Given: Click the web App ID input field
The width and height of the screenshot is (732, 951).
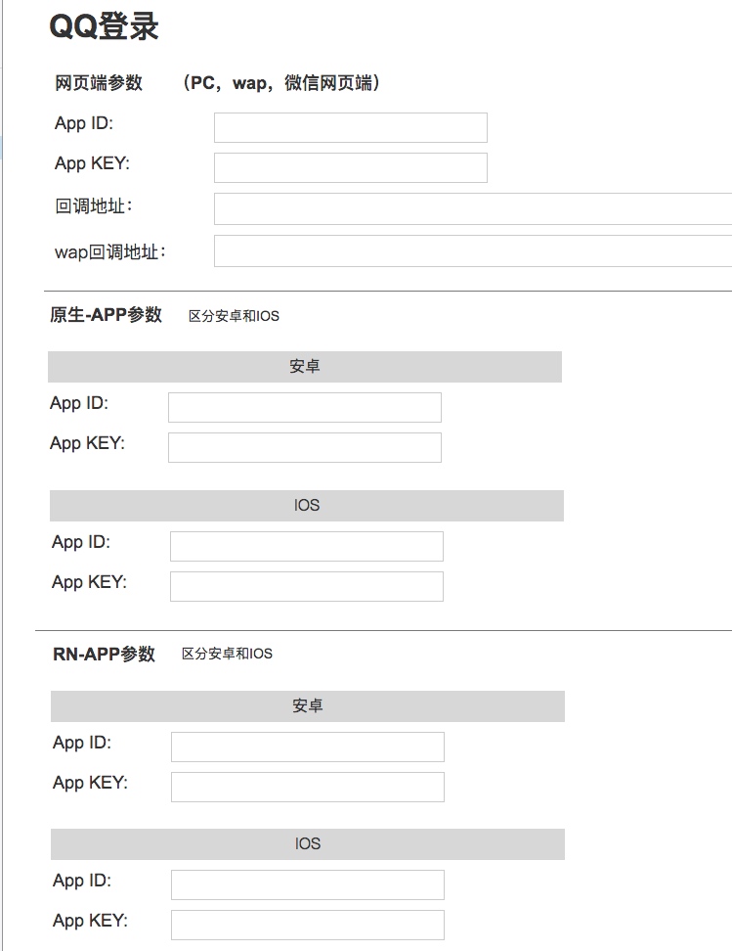Looking at the screenshot, I should (350, 127).
